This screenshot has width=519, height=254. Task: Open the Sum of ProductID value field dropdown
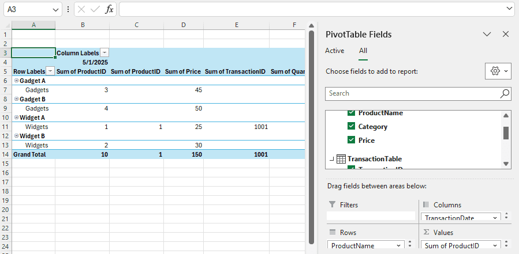[495, 245]
